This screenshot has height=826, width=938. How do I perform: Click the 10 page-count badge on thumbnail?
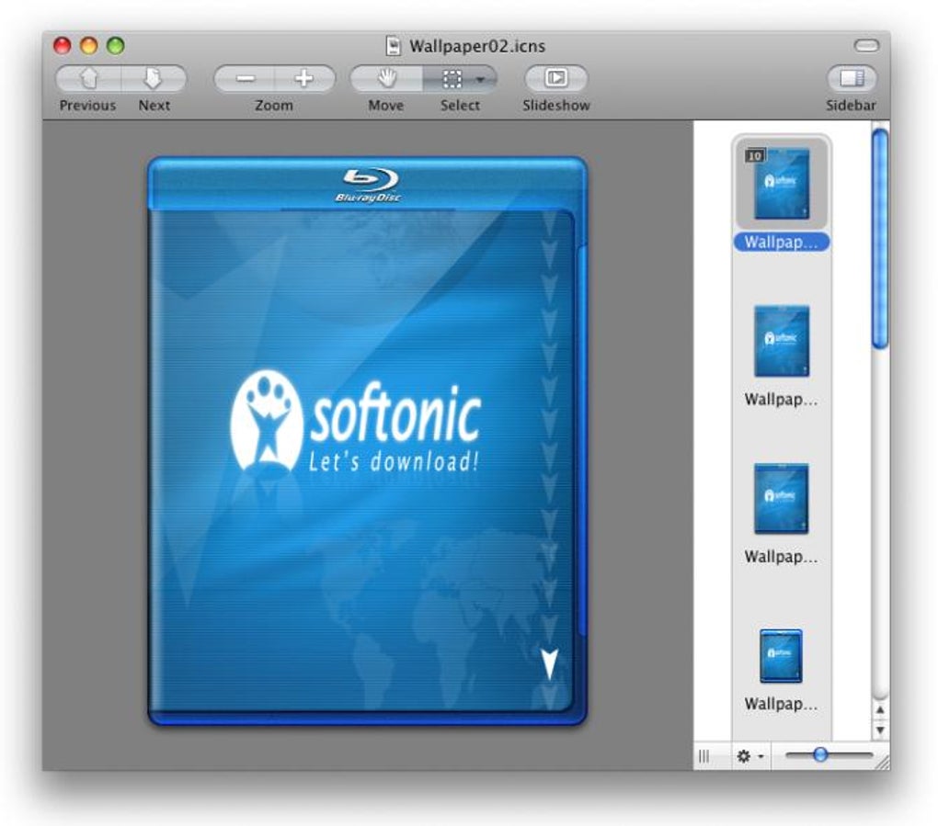tap(755, 155)
